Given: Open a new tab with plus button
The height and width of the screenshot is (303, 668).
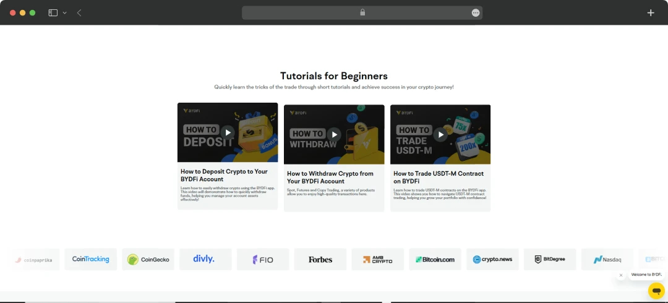Looking at the screenshot, I should [651, 13].
